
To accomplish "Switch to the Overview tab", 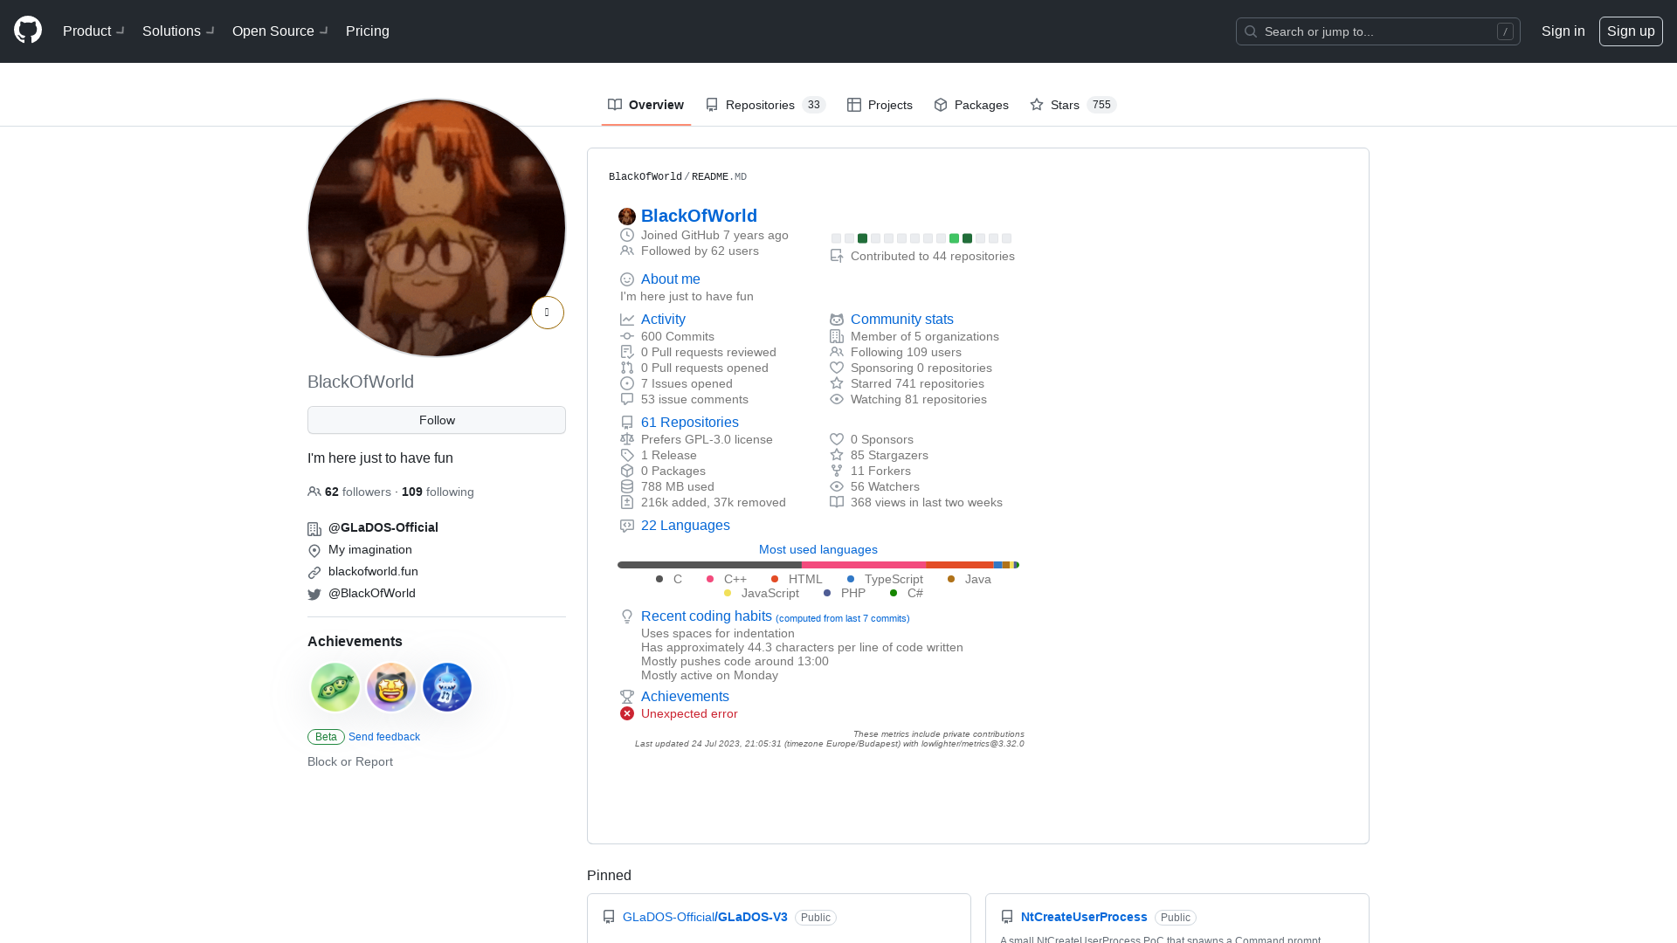I will [x=645, y=105].
